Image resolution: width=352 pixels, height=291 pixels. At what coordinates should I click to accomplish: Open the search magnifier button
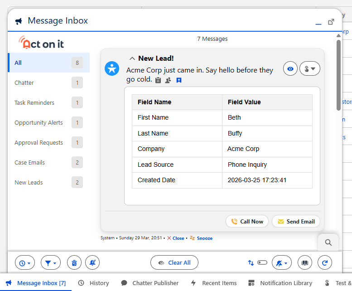(x=328, y=242)
